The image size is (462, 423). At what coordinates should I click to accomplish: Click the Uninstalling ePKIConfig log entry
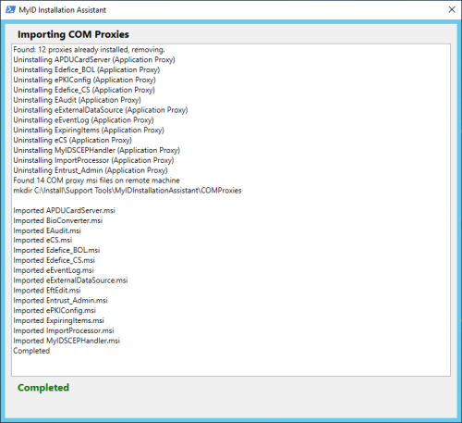coord(84,80)
